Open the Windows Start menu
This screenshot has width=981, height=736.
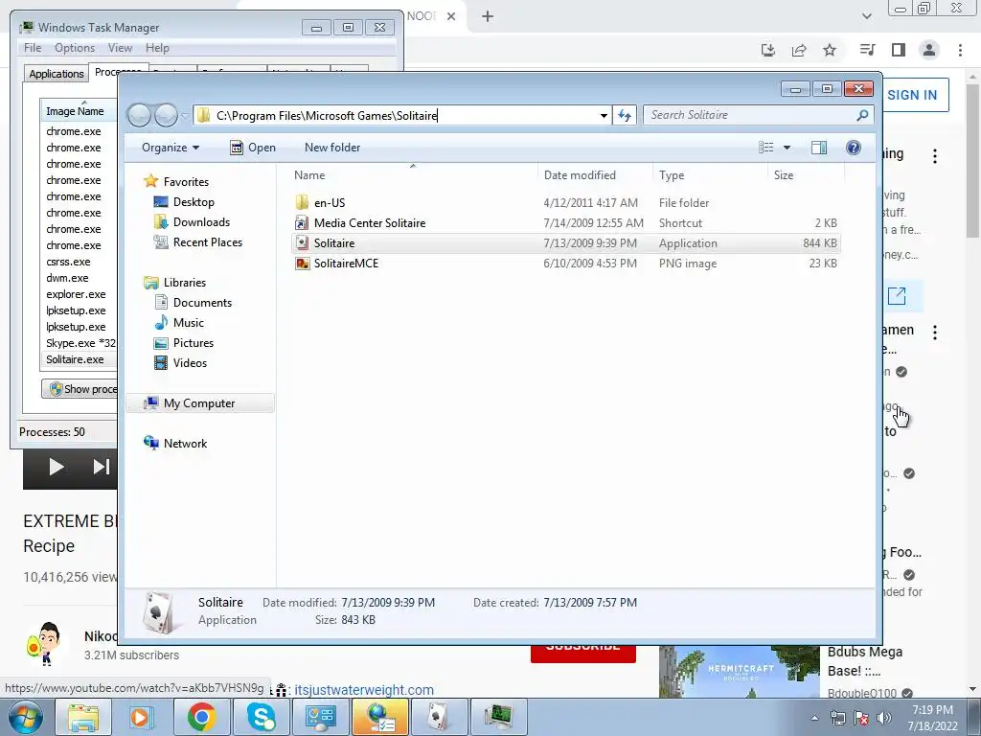[25, 717]
